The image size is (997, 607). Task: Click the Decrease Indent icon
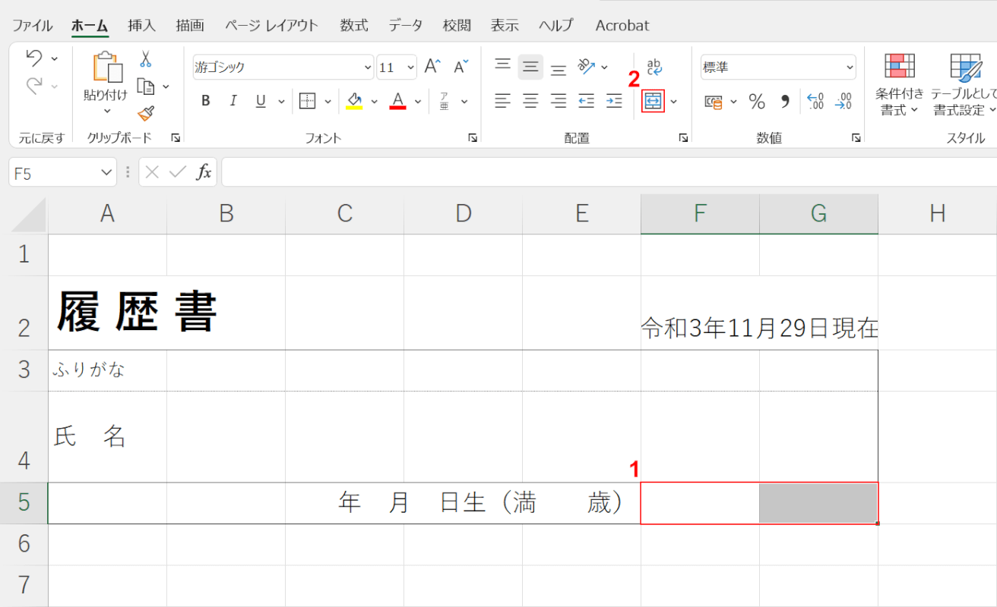pyautogui.click(x=586, y=101)
